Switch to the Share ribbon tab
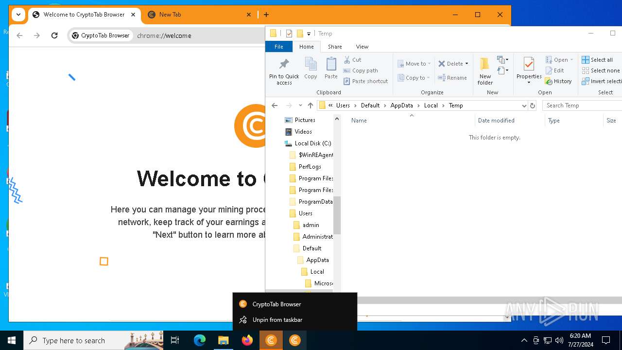 (335, 47)
